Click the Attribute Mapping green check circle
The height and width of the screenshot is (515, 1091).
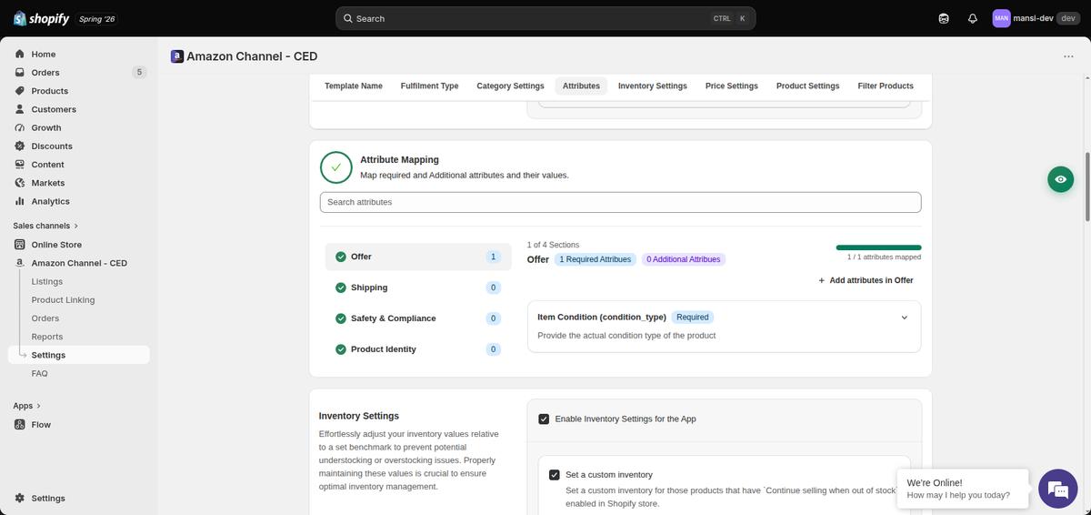(335, 167)
